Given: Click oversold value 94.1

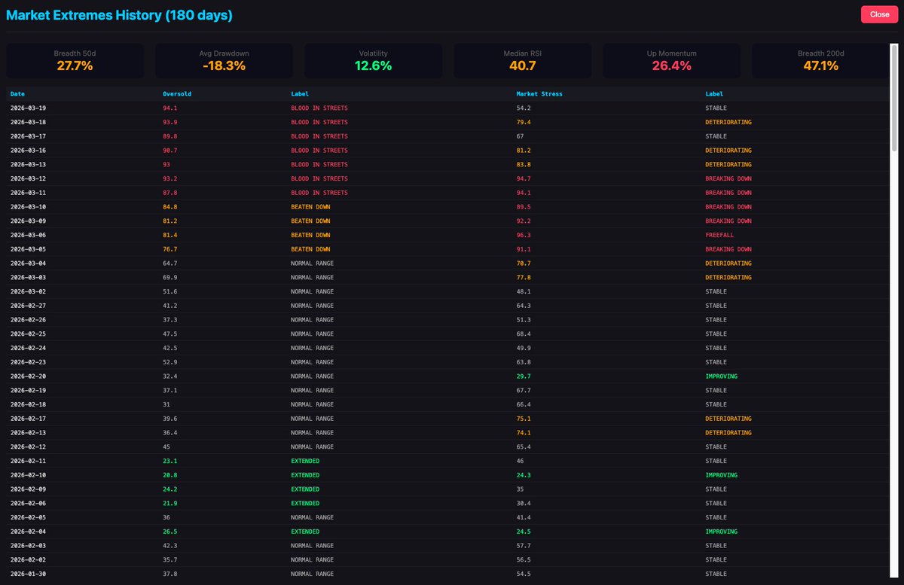Looking at the screenshot, I should pos(169,108).
